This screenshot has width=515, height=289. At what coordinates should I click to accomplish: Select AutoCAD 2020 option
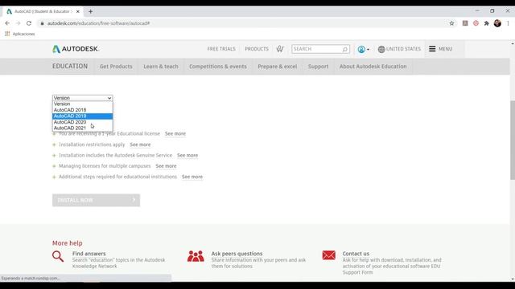click(x=82, y=122)
